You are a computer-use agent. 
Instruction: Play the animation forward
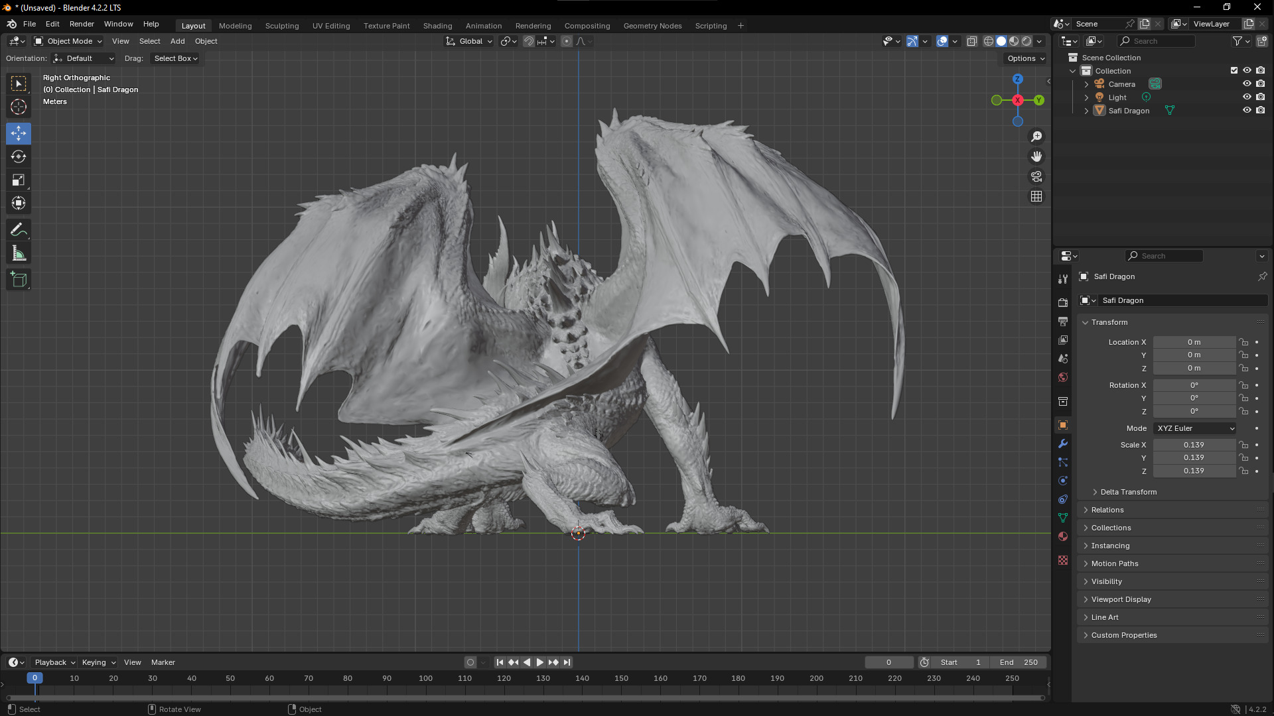pyautogui.click(x=539, y=662)
